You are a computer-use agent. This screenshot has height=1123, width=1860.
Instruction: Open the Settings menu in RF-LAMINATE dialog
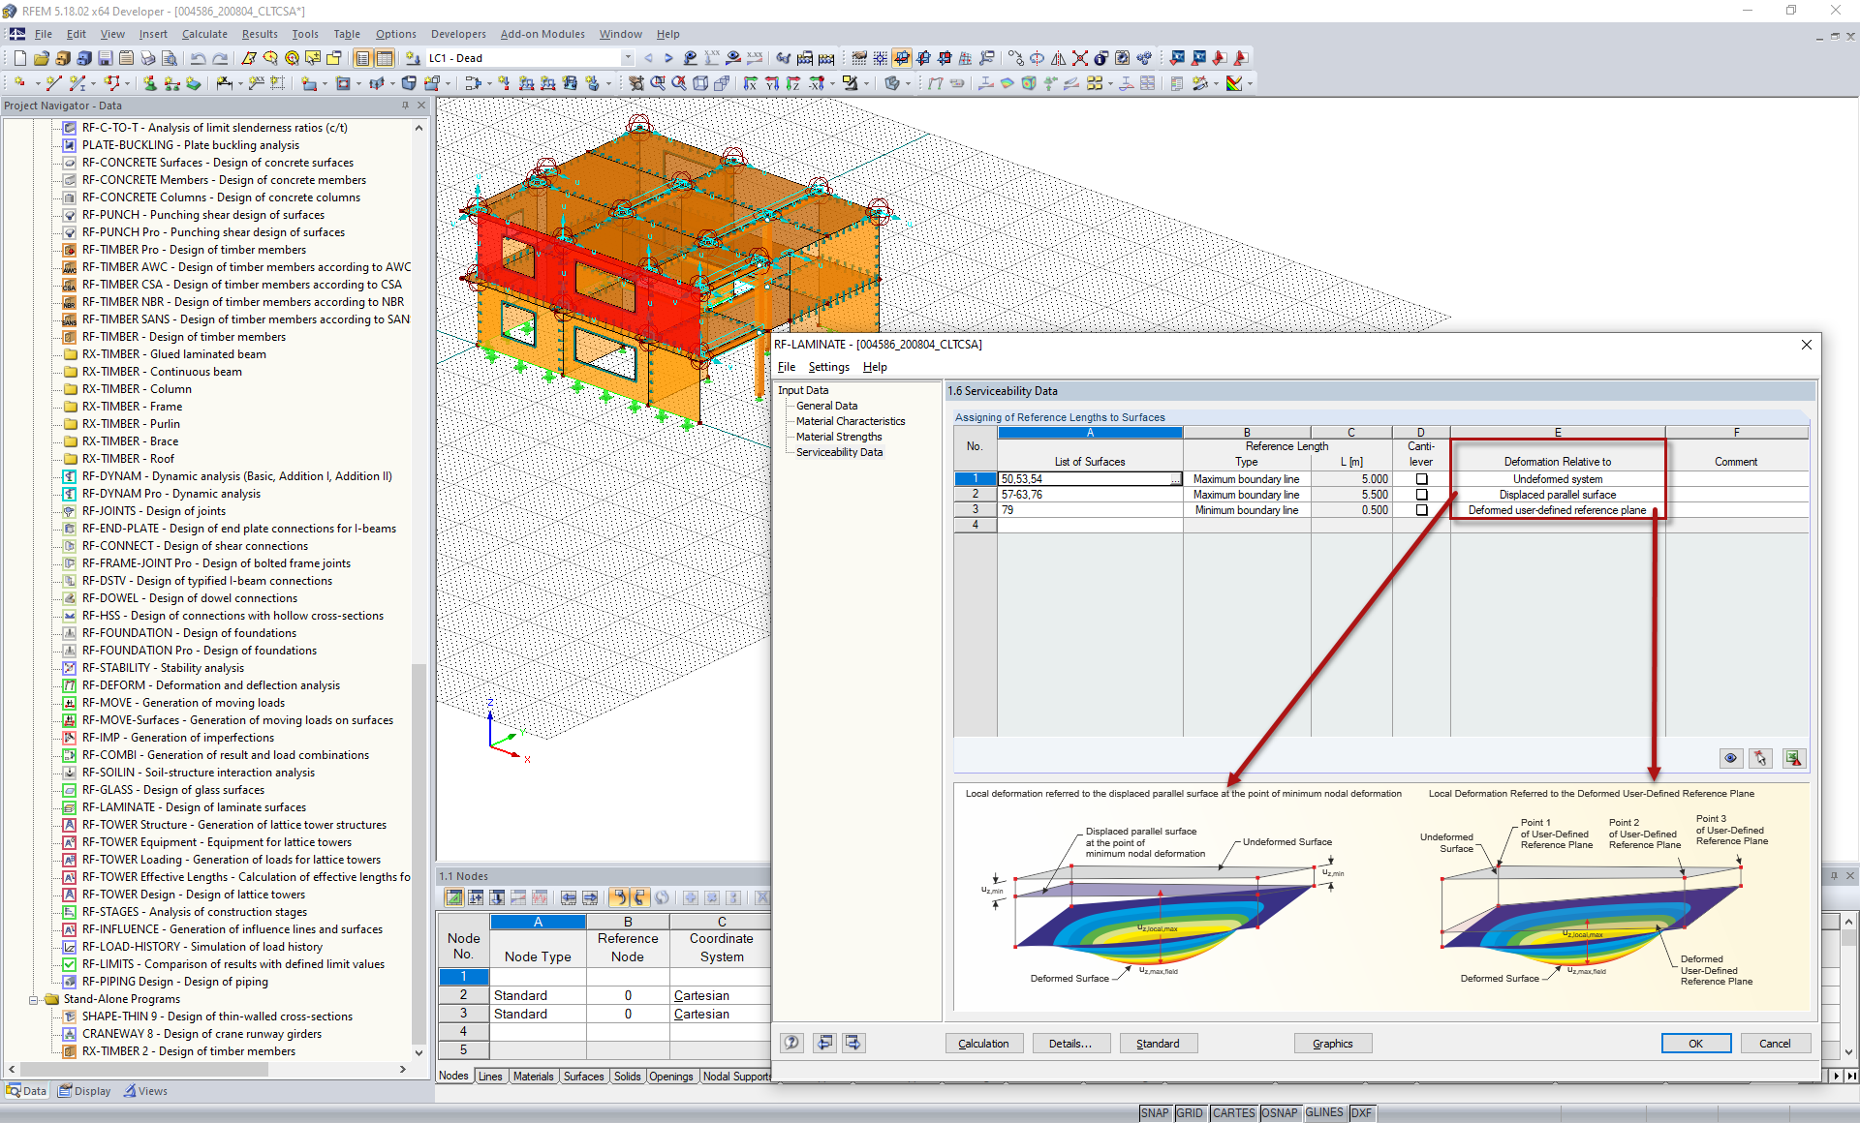(x=828, y=367)
